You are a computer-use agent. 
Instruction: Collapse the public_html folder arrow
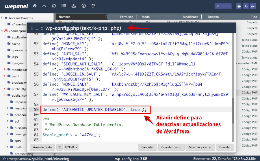click(5, 95)
